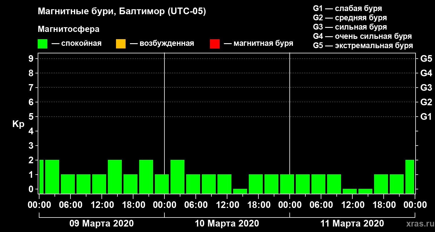Screen dimensions: 435x232
Task: Click the Kp 2 bar after 18:00 on 09 Марта
Action: [146, 177]
